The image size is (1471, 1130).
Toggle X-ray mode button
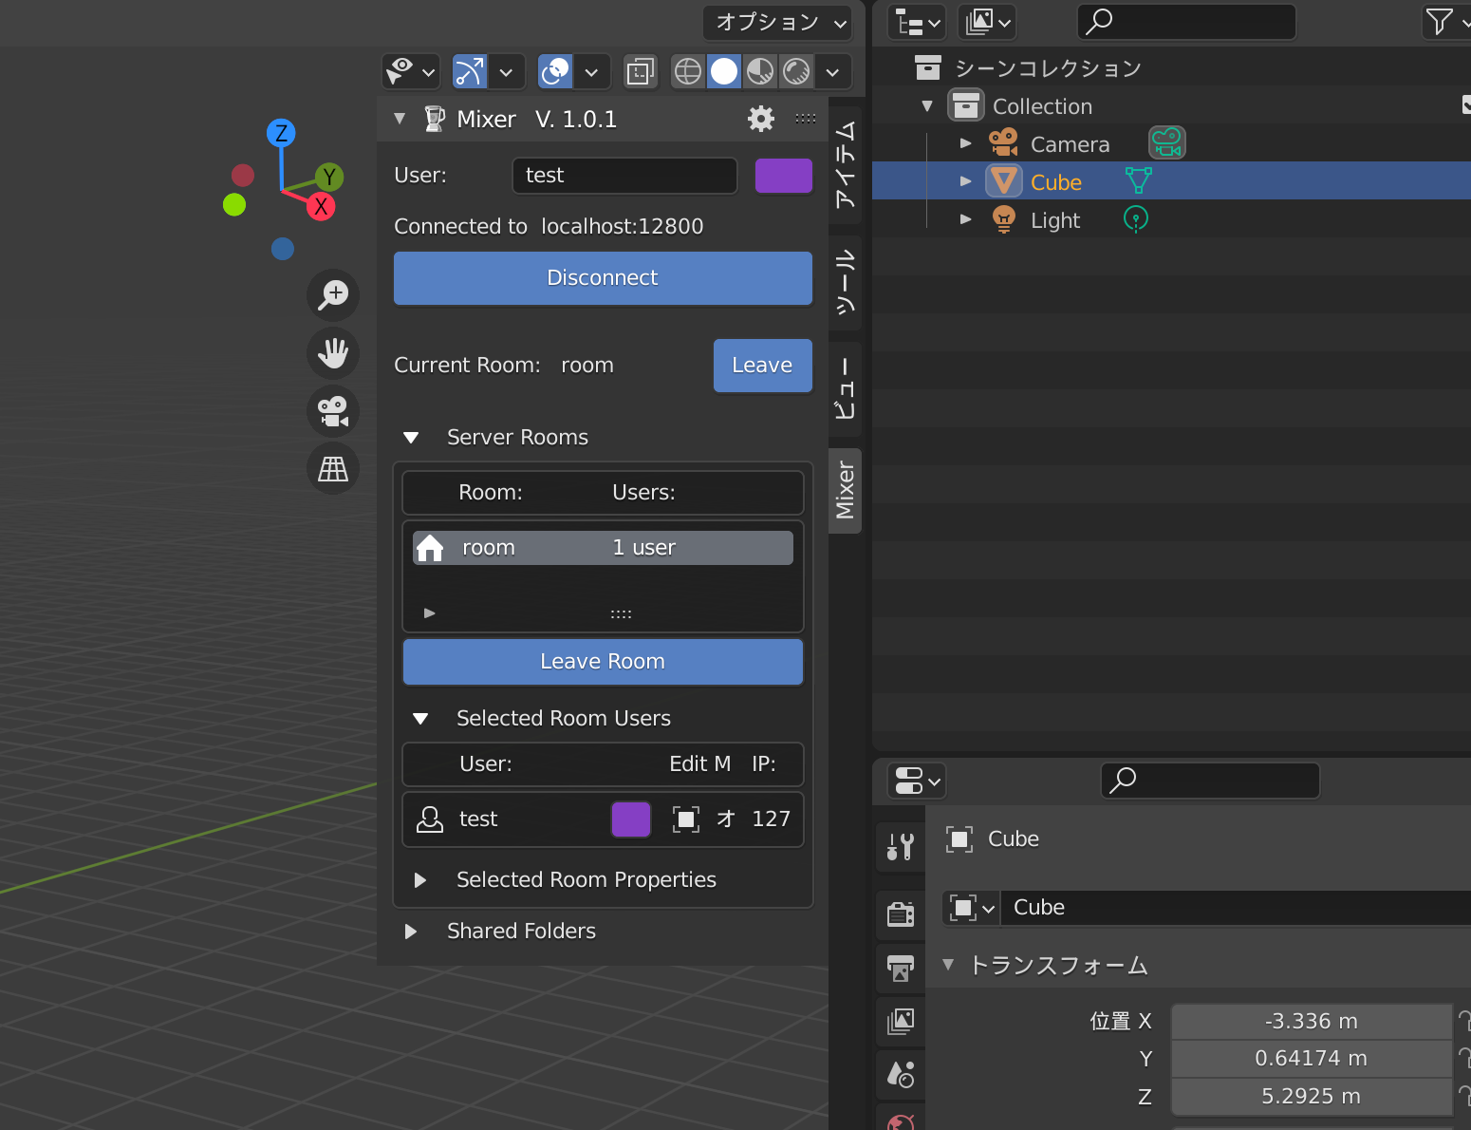641,71
